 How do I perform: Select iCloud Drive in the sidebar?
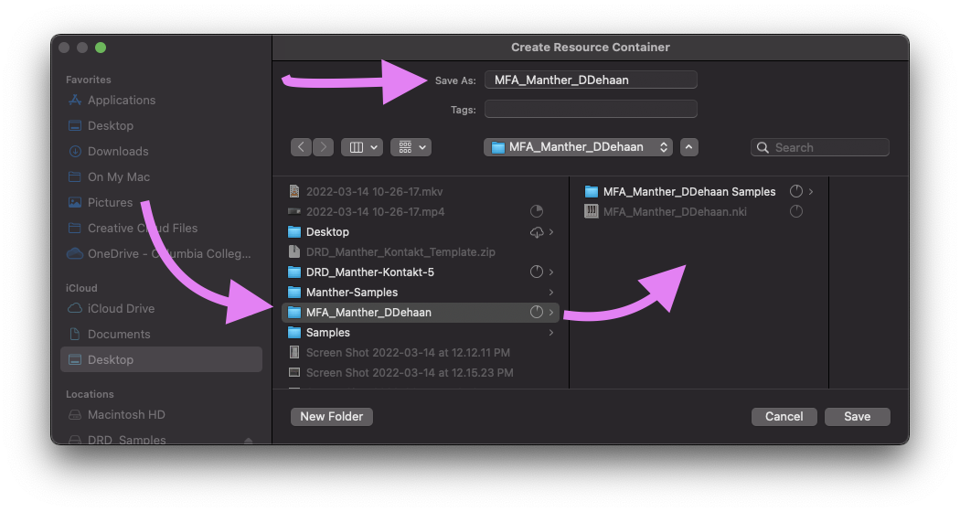click(x=121, y=308)
